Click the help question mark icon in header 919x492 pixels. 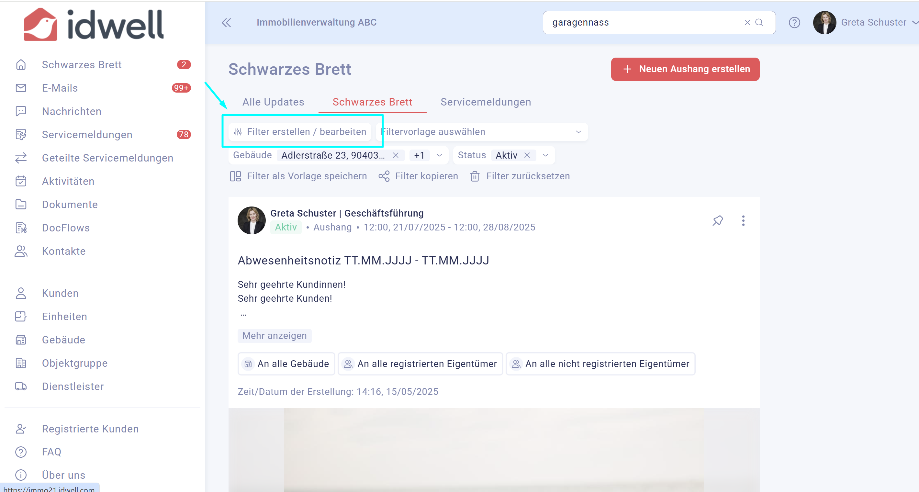click(x=794, y=22)
